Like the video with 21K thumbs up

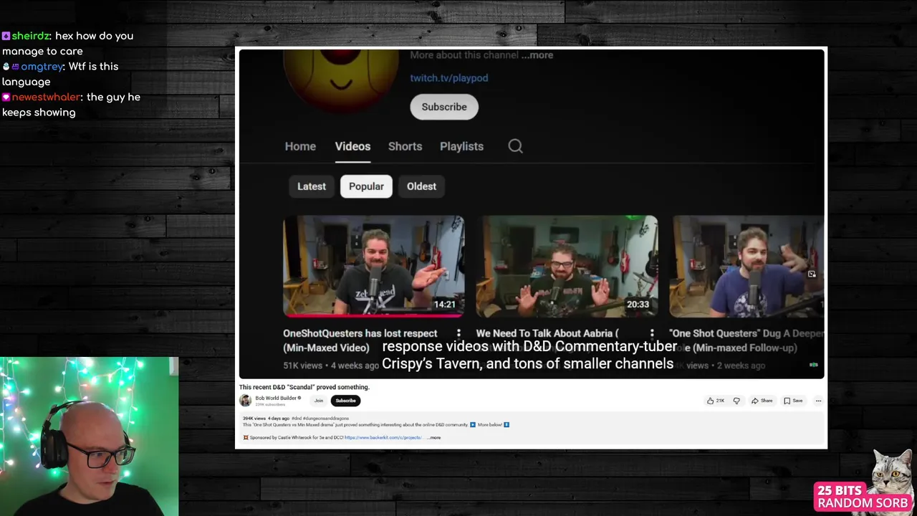click(716, 401)
